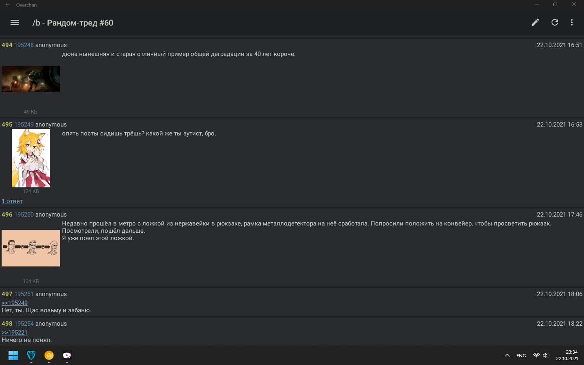Click post number 195249 in post 495 header

pyautogui.click(x=24, y=125)
